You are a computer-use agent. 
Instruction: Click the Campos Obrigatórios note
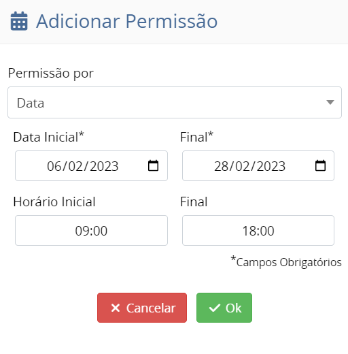click(286, 262)
